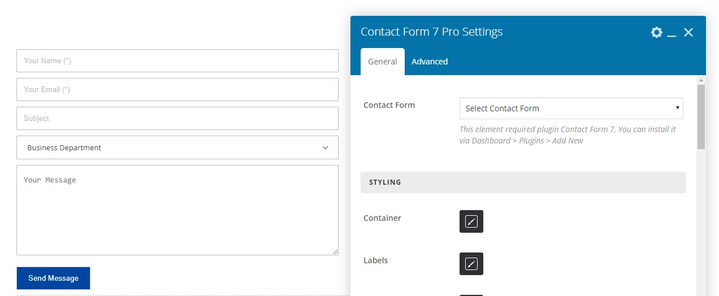Switch to the General tab
This screenshot has height=296, width=719.
[x=382, y=62]
